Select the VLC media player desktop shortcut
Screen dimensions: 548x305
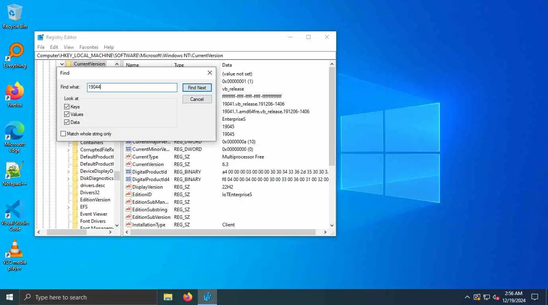click(x=15, y=255)
